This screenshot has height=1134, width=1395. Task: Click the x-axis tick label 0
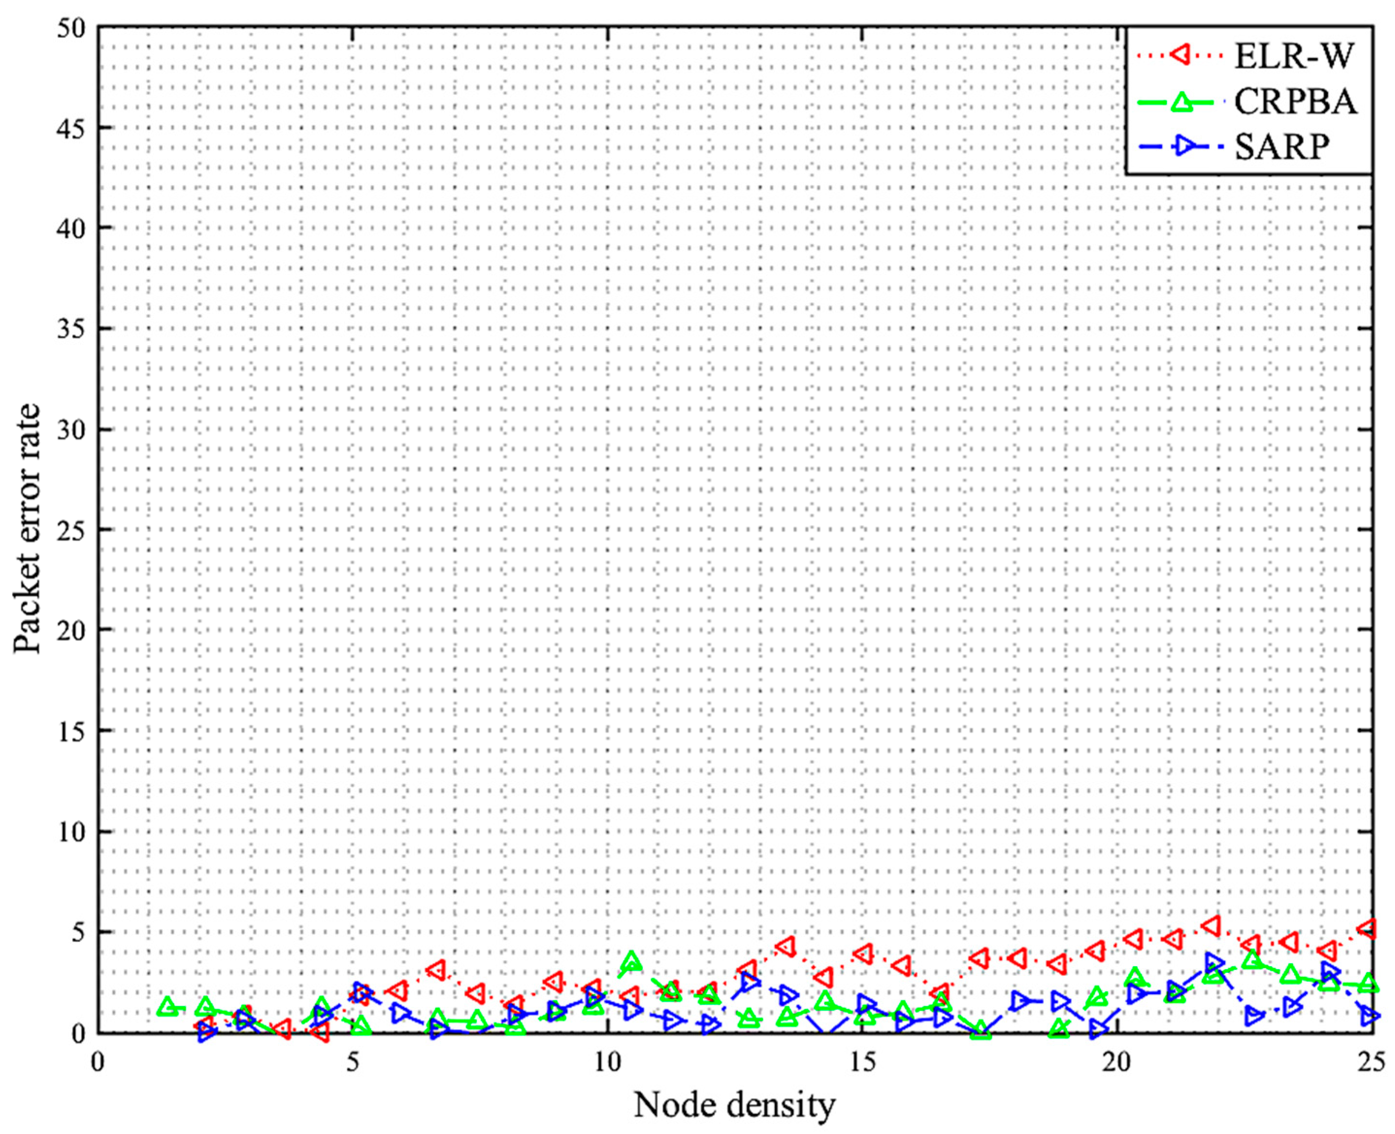[x=98, y=1063]
